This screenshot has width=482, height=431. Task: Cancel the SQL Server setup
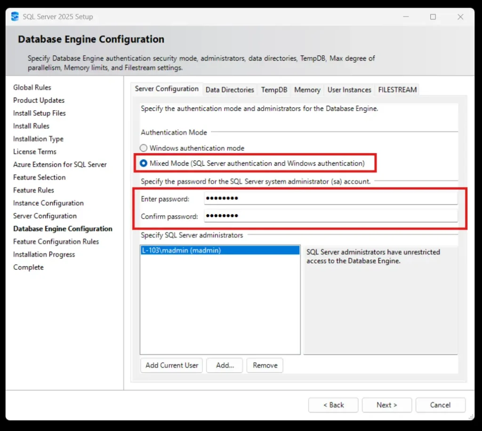tap(440, 405)
